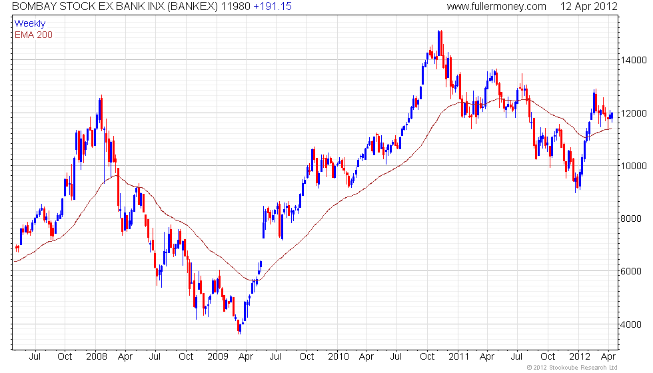The image size is (653, 373).
Task: Click the first Jul label on time axis
Action: pos(35,357)
